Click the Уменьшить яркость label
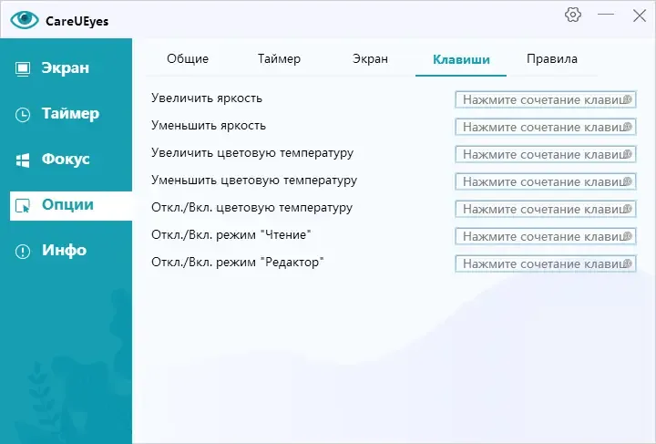 209,126
